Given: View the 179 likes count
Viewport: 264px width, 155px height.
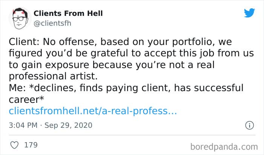Looking at the screenshot, I should 31,145.
